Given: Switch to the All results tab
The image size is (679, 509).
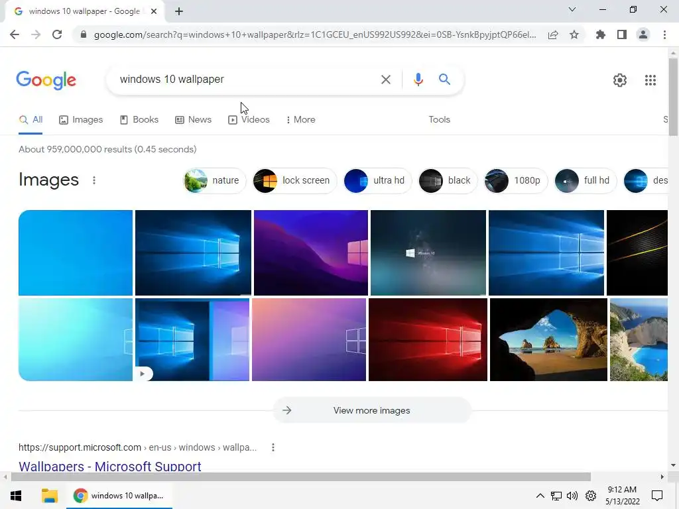Looking at the screenshot, I should pos(31,120).
